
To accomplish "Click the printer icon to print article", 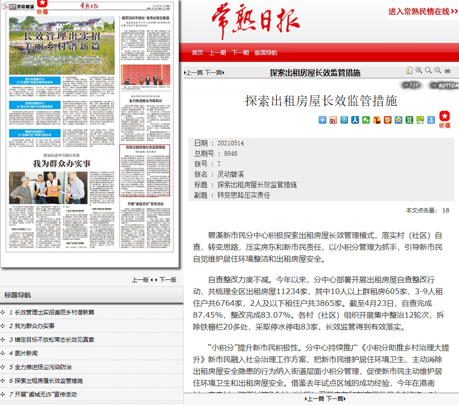I will click(447, 70).
